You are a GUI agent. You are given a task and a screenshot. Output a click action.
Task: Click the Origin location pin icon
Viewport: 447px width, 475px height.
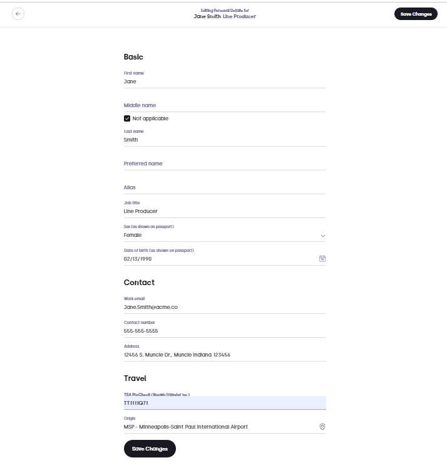pyautogui.click(x=322, y=427)
